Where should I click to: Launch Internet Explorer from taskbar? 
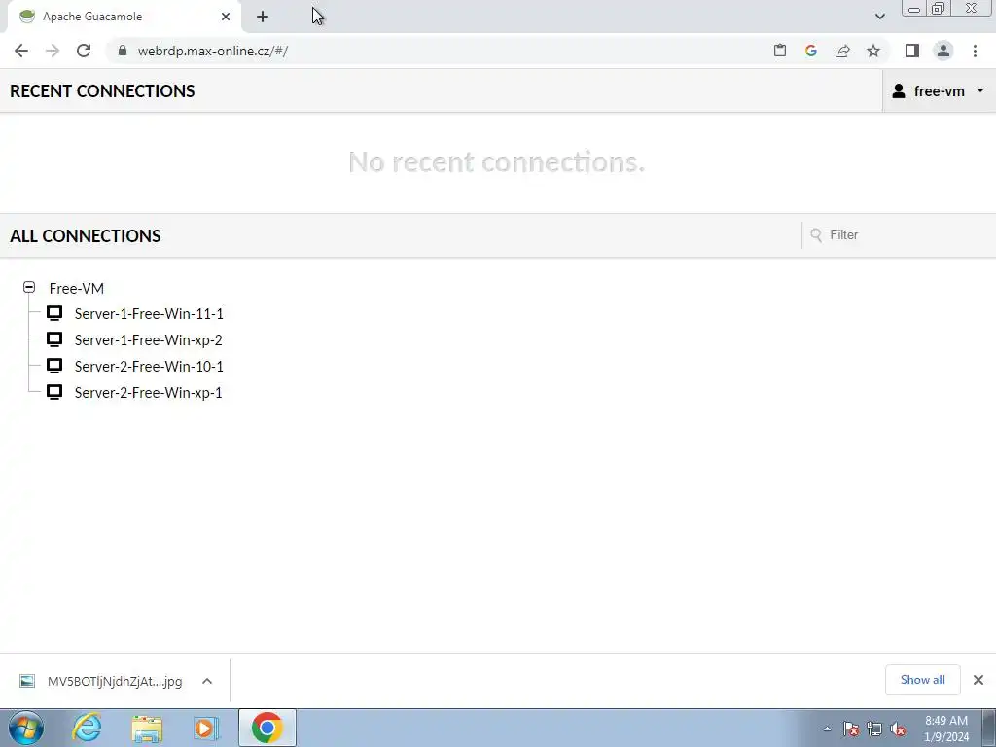click(x=87, y=728)
